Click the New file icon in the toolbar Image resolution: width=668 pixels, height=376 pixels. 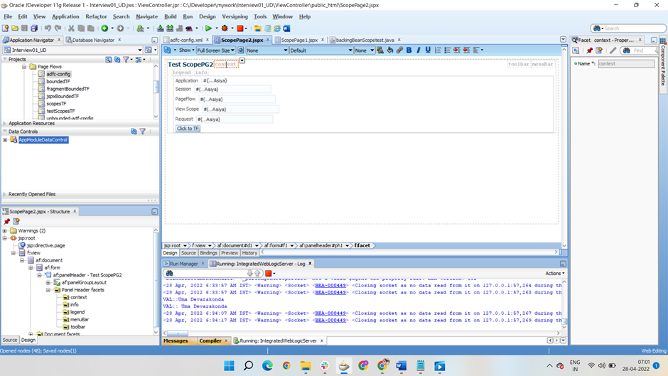(5, 28)
